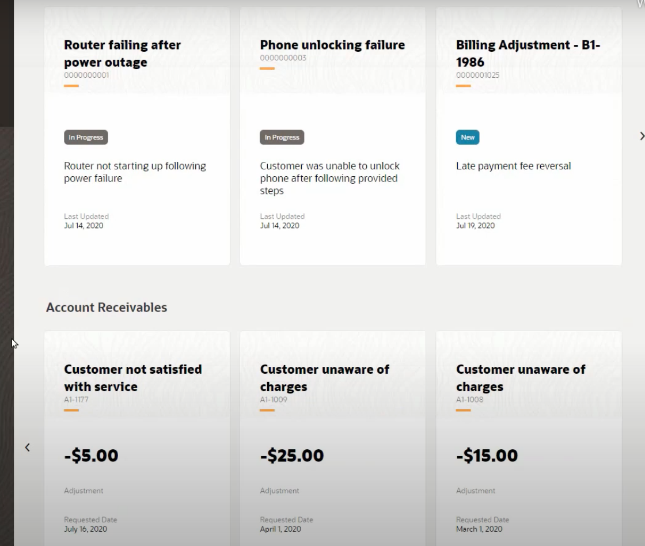Click the -$15.00 adjustment amount
Screen dimensions: 645x546
pos(487,456)
